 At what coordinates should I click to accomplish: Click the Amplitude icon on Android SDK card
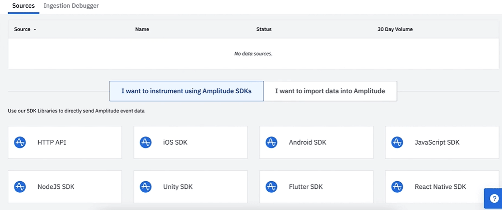(271, 142)
